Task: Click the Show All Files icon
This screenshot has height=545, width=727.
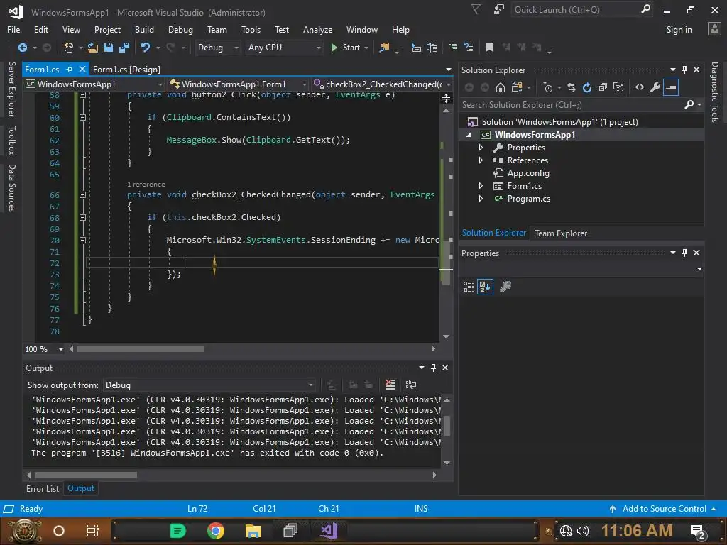Action: [618, 87]
